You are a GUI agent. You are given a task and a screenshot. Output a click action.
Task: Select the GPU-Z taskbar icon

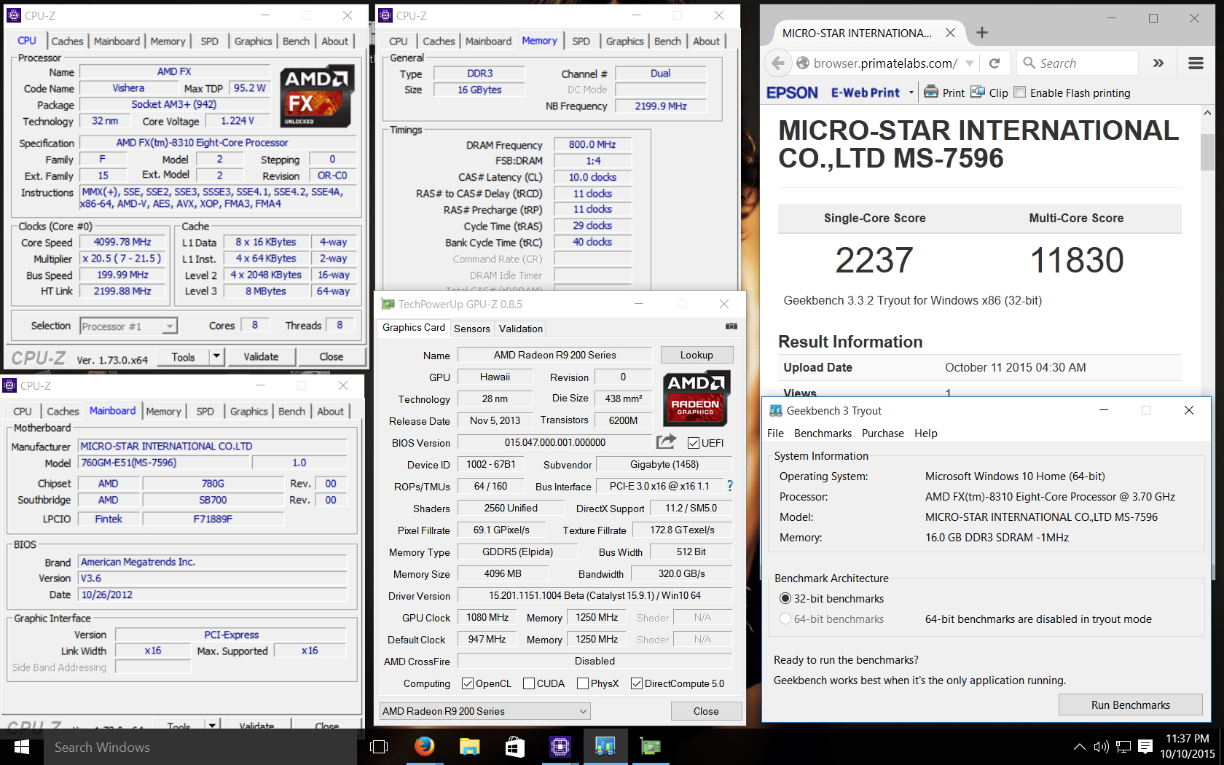click(650, 747)
